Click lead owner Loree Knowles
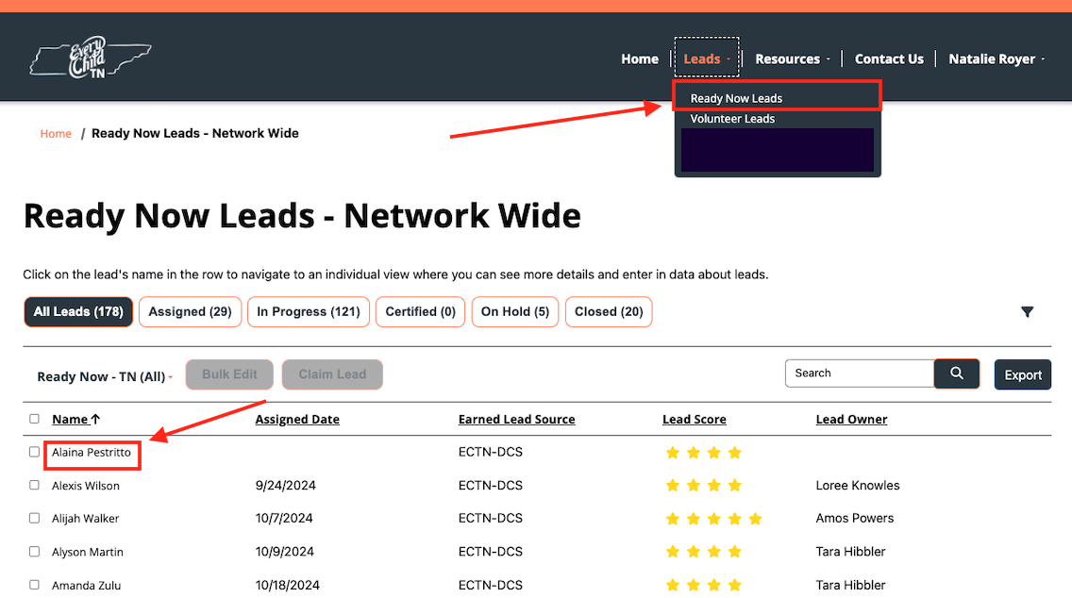The height and width of the screenshot is (598, 1072). coord(858,486)
